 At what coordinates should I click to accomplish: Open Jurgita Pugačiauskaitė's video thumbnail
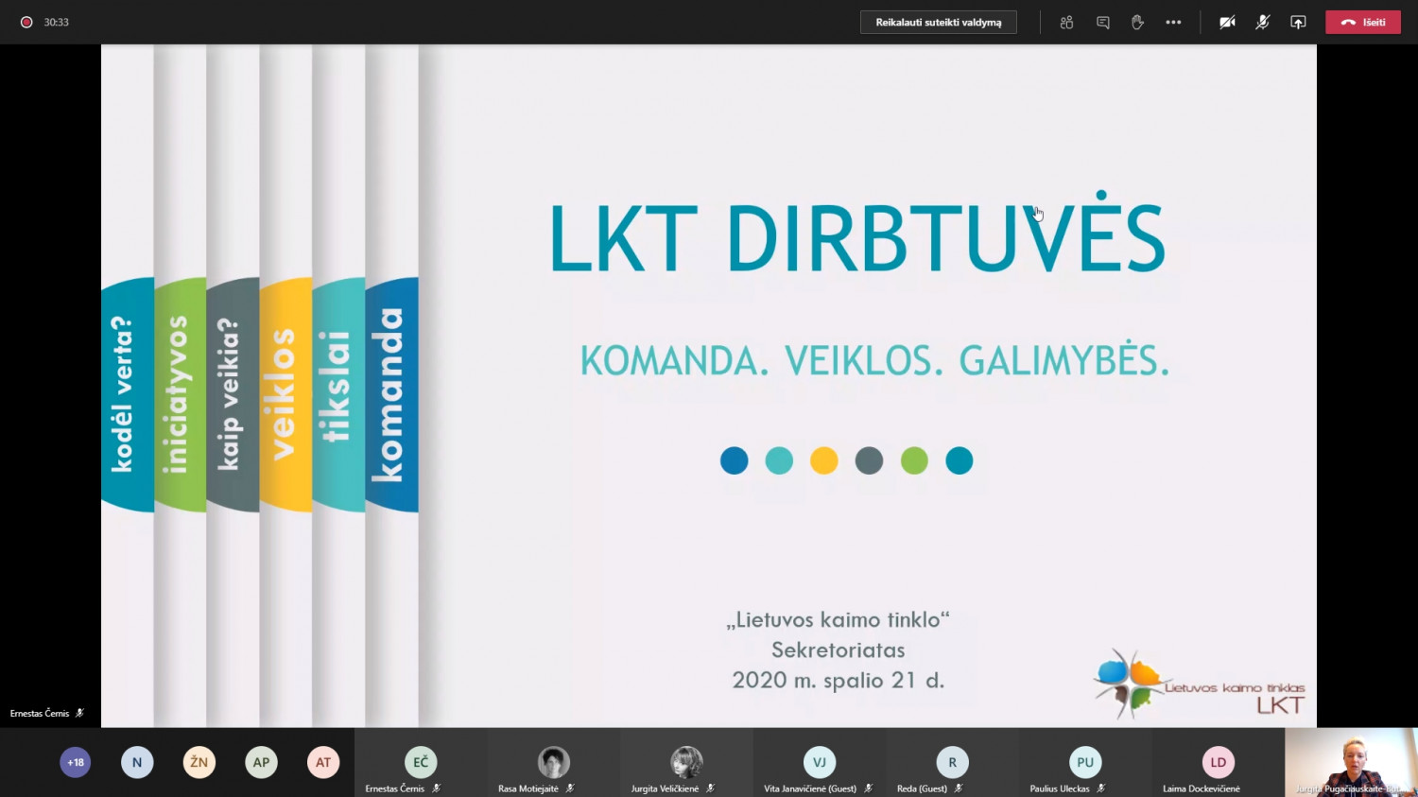[1351, 762]
